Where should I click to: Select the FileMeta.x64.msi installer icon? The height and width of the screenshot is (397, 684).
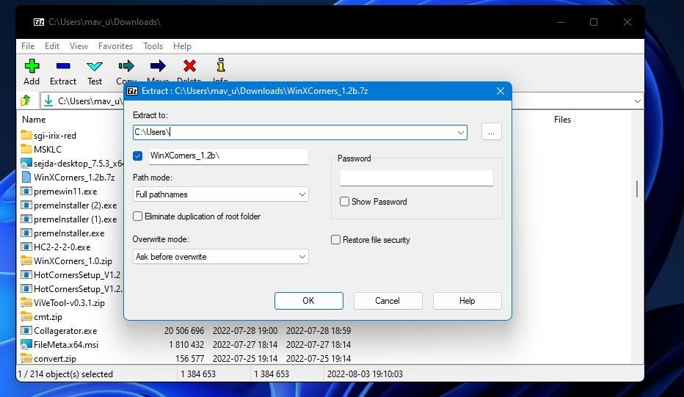click(x=26, y=344)
